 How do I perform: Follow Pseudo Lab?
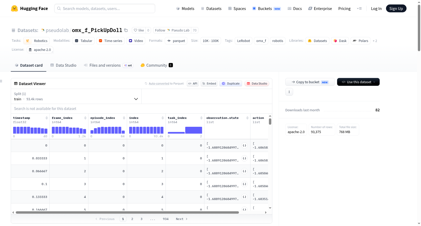tap(172, 30)
